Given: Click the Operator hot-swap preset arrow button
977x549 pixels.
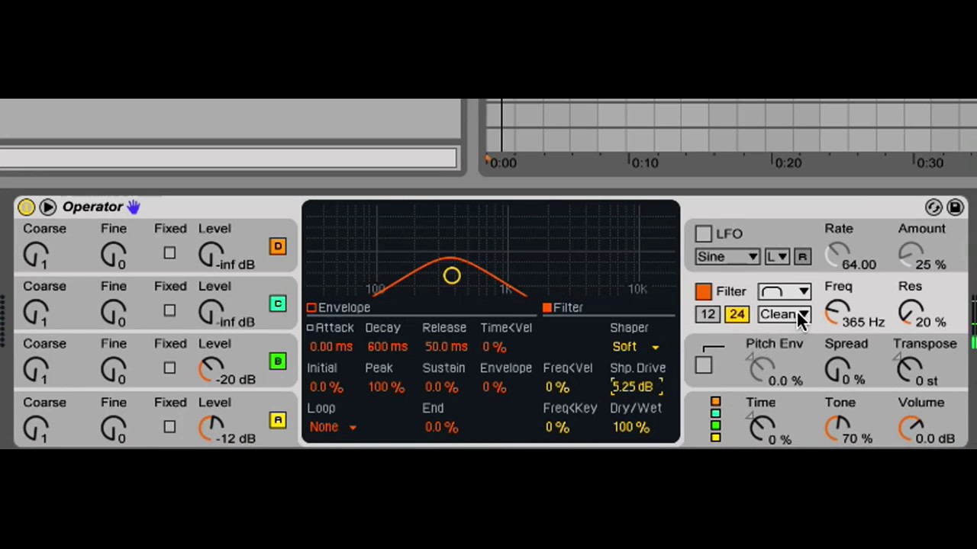Looking at the screenshot, I should pyautogui.click(x=47, y=207).
